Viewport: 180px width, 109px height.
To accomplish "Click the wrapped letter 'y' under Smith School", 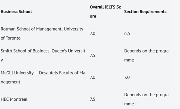I will 2,60.
